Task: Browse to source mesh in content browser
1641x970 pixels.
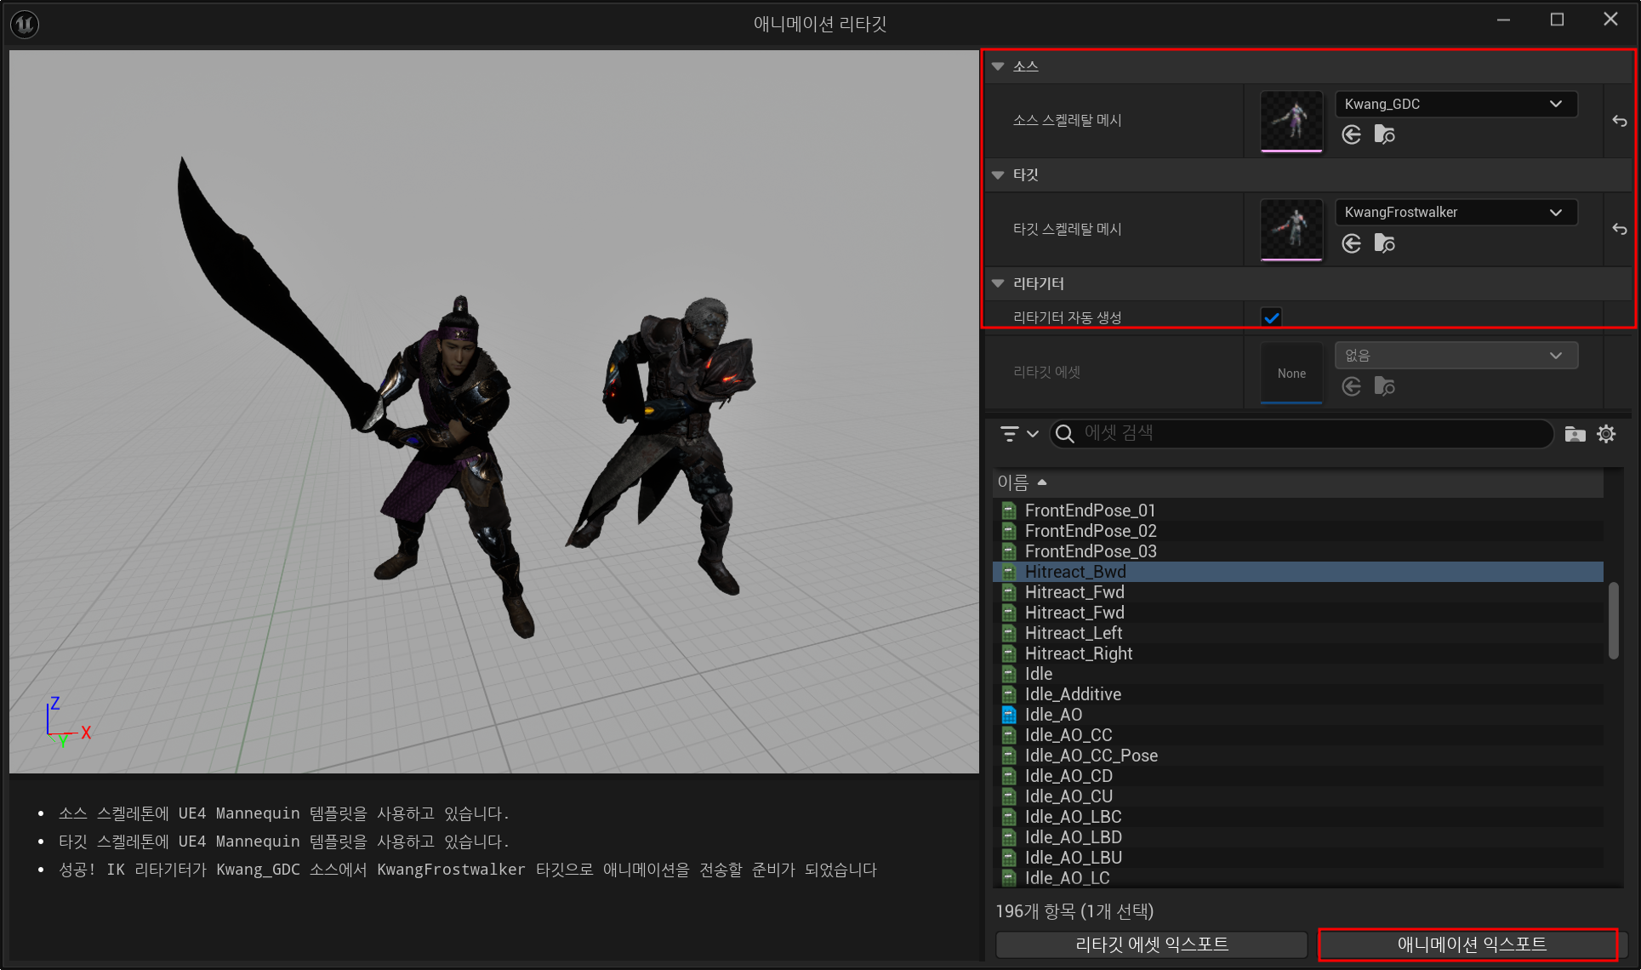Action: click(x=1384, y=134)
